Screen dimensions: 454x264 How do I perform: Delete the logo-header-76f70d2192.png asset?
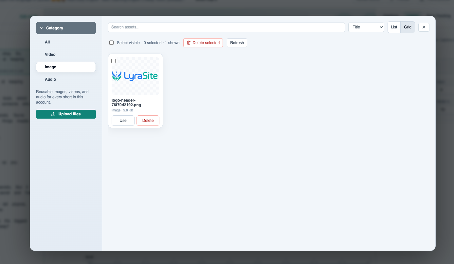[x=148, y=121]
